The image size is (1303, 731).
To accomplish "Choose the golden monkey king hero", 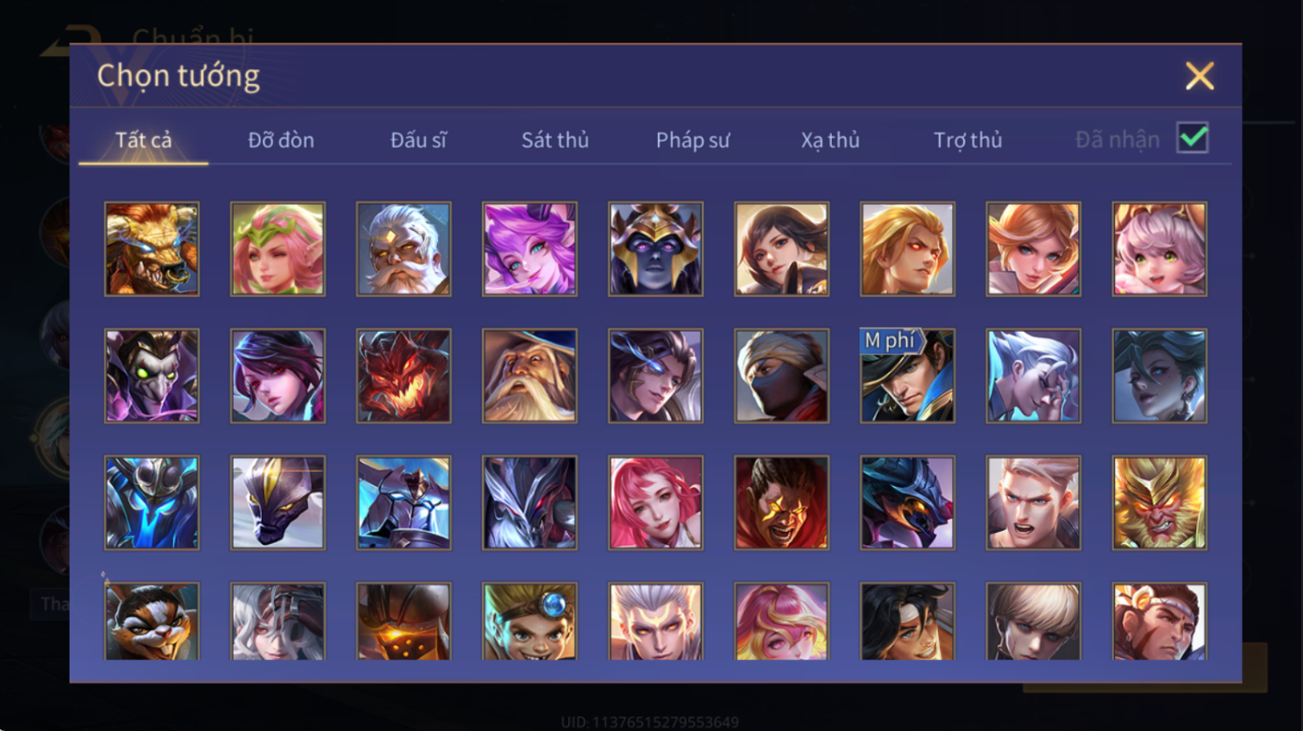I will (x=1159, y=503).
